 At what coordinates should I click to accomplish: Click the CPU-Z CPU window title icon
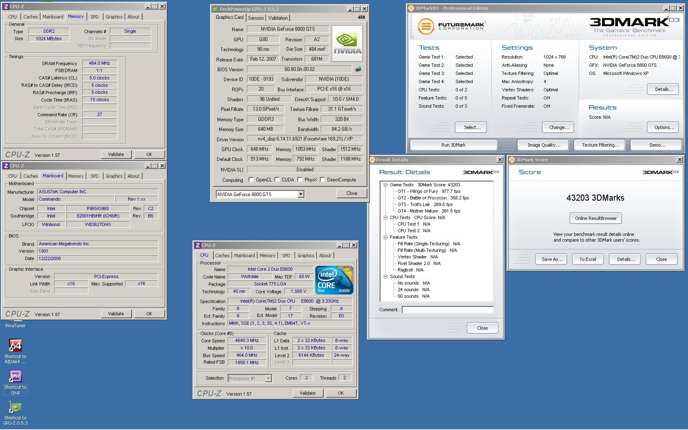point(198,245)
